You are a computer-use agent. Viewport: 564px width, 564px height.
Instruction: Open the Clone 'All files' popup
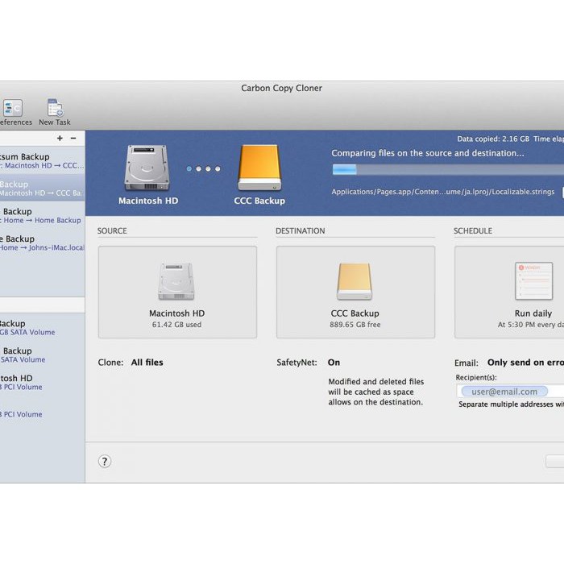147,363
